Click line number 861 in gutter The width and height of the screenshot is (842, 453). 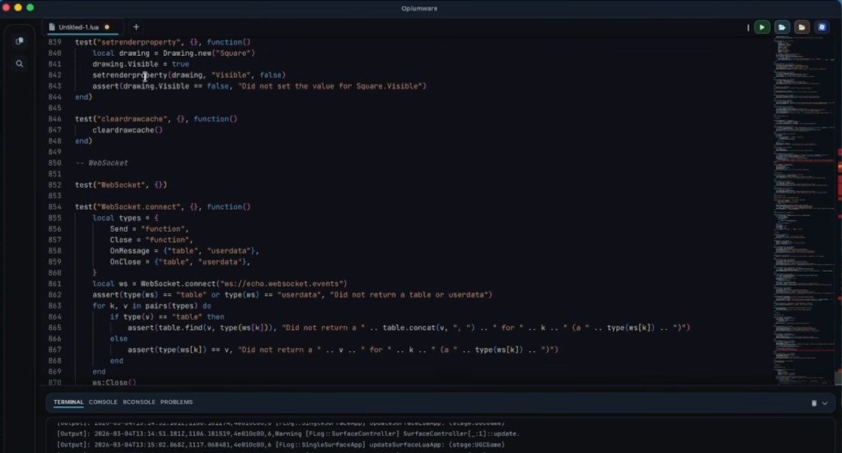tap(55, 284)
